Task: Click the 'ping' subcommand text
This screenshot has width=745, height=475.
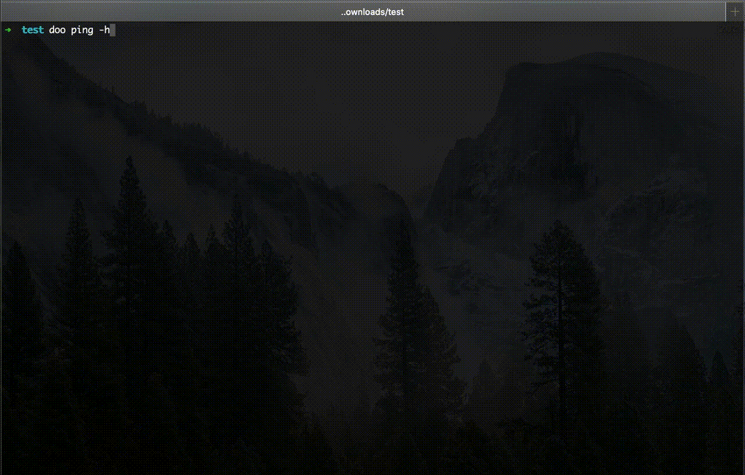Action: point(82,30)
